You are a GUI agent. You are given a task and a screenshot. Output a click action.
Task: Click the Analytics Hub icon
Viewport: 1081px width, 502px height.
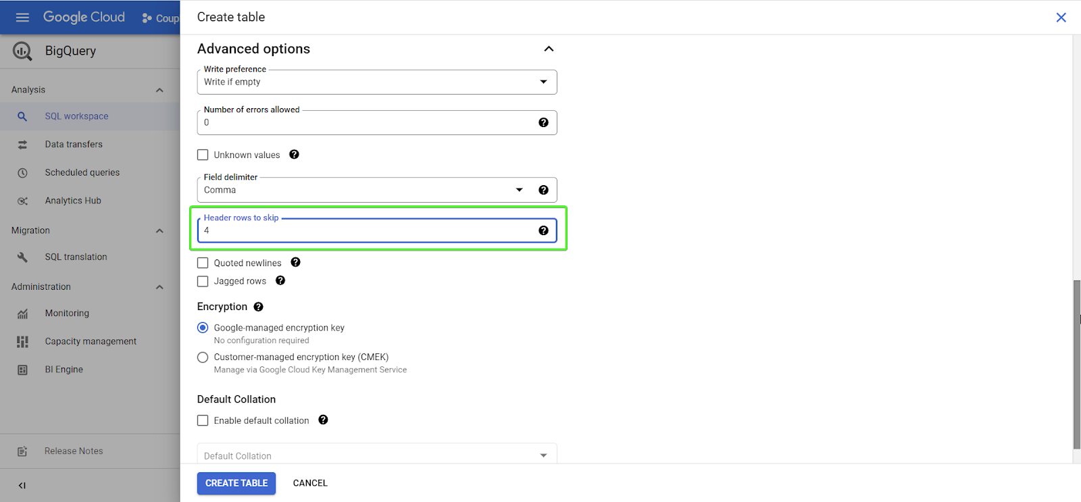[22, 201]
